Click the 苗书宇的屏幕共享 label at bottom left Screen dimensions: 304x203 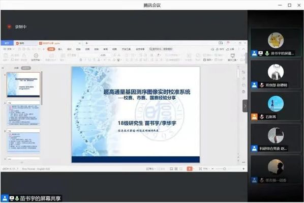pos(40,198)
